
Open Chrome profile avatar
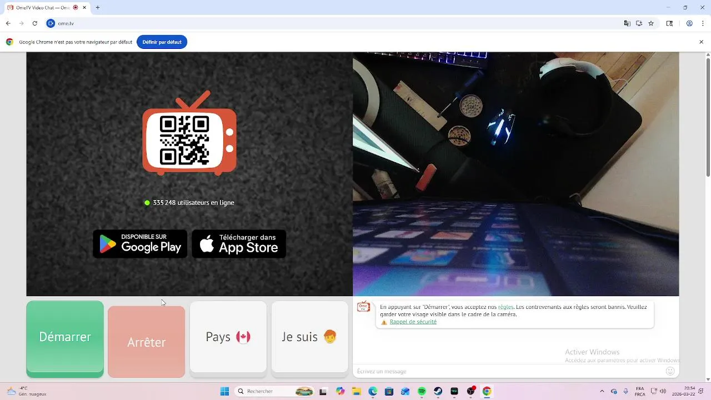[689, 23]
